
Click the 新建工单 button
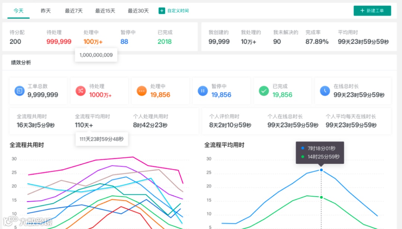tap(372, 10)
